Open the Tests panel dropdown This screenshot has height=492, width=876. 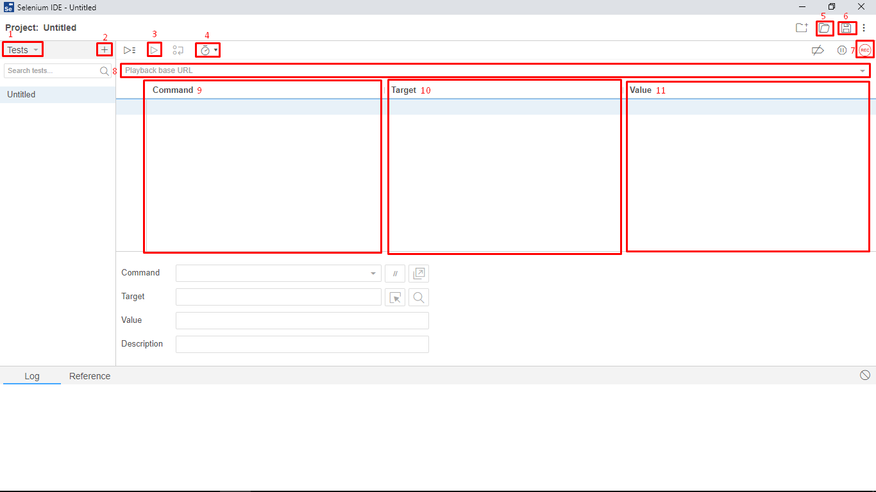pos(22,49)
